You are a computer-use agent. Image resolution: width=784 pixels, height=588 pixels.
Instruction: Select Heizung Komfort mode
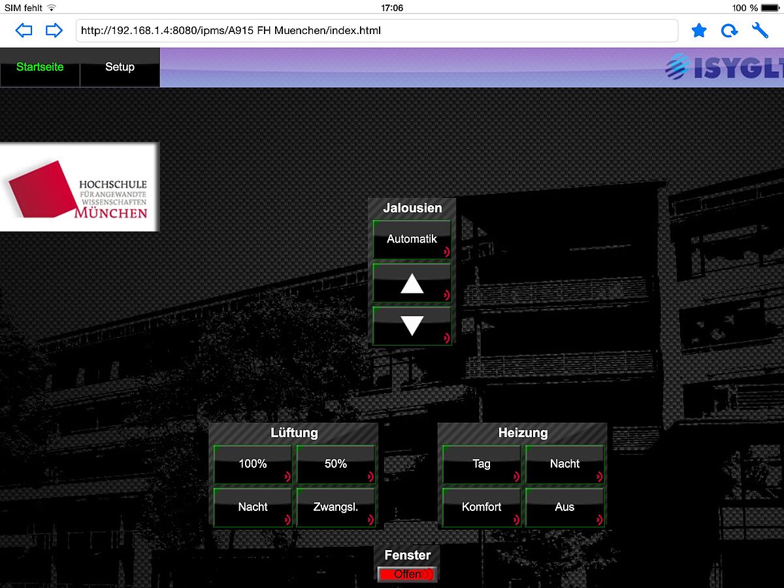point(482,507)
